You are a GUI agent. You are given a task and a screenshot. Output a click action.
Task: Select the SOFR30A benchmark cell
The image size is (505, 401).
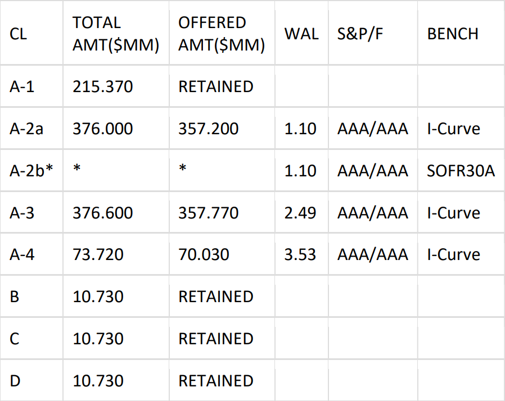(x=461, y=171)
